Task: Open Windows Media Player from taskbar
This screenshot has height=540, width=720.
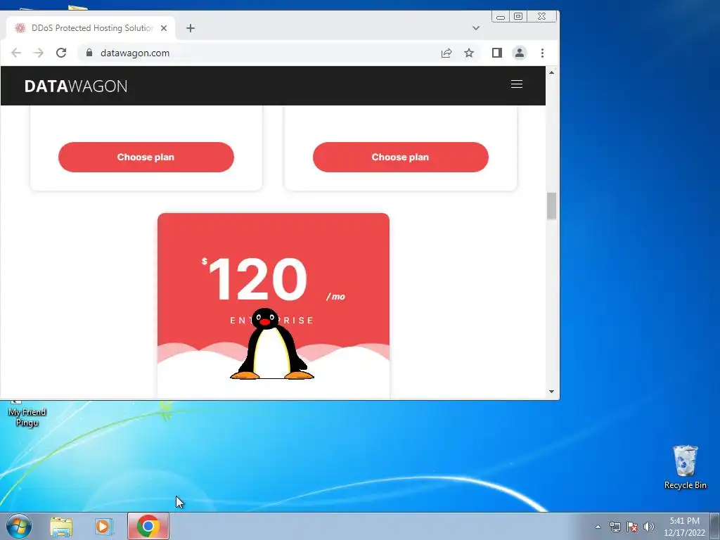Action: [x=104, y=526]
